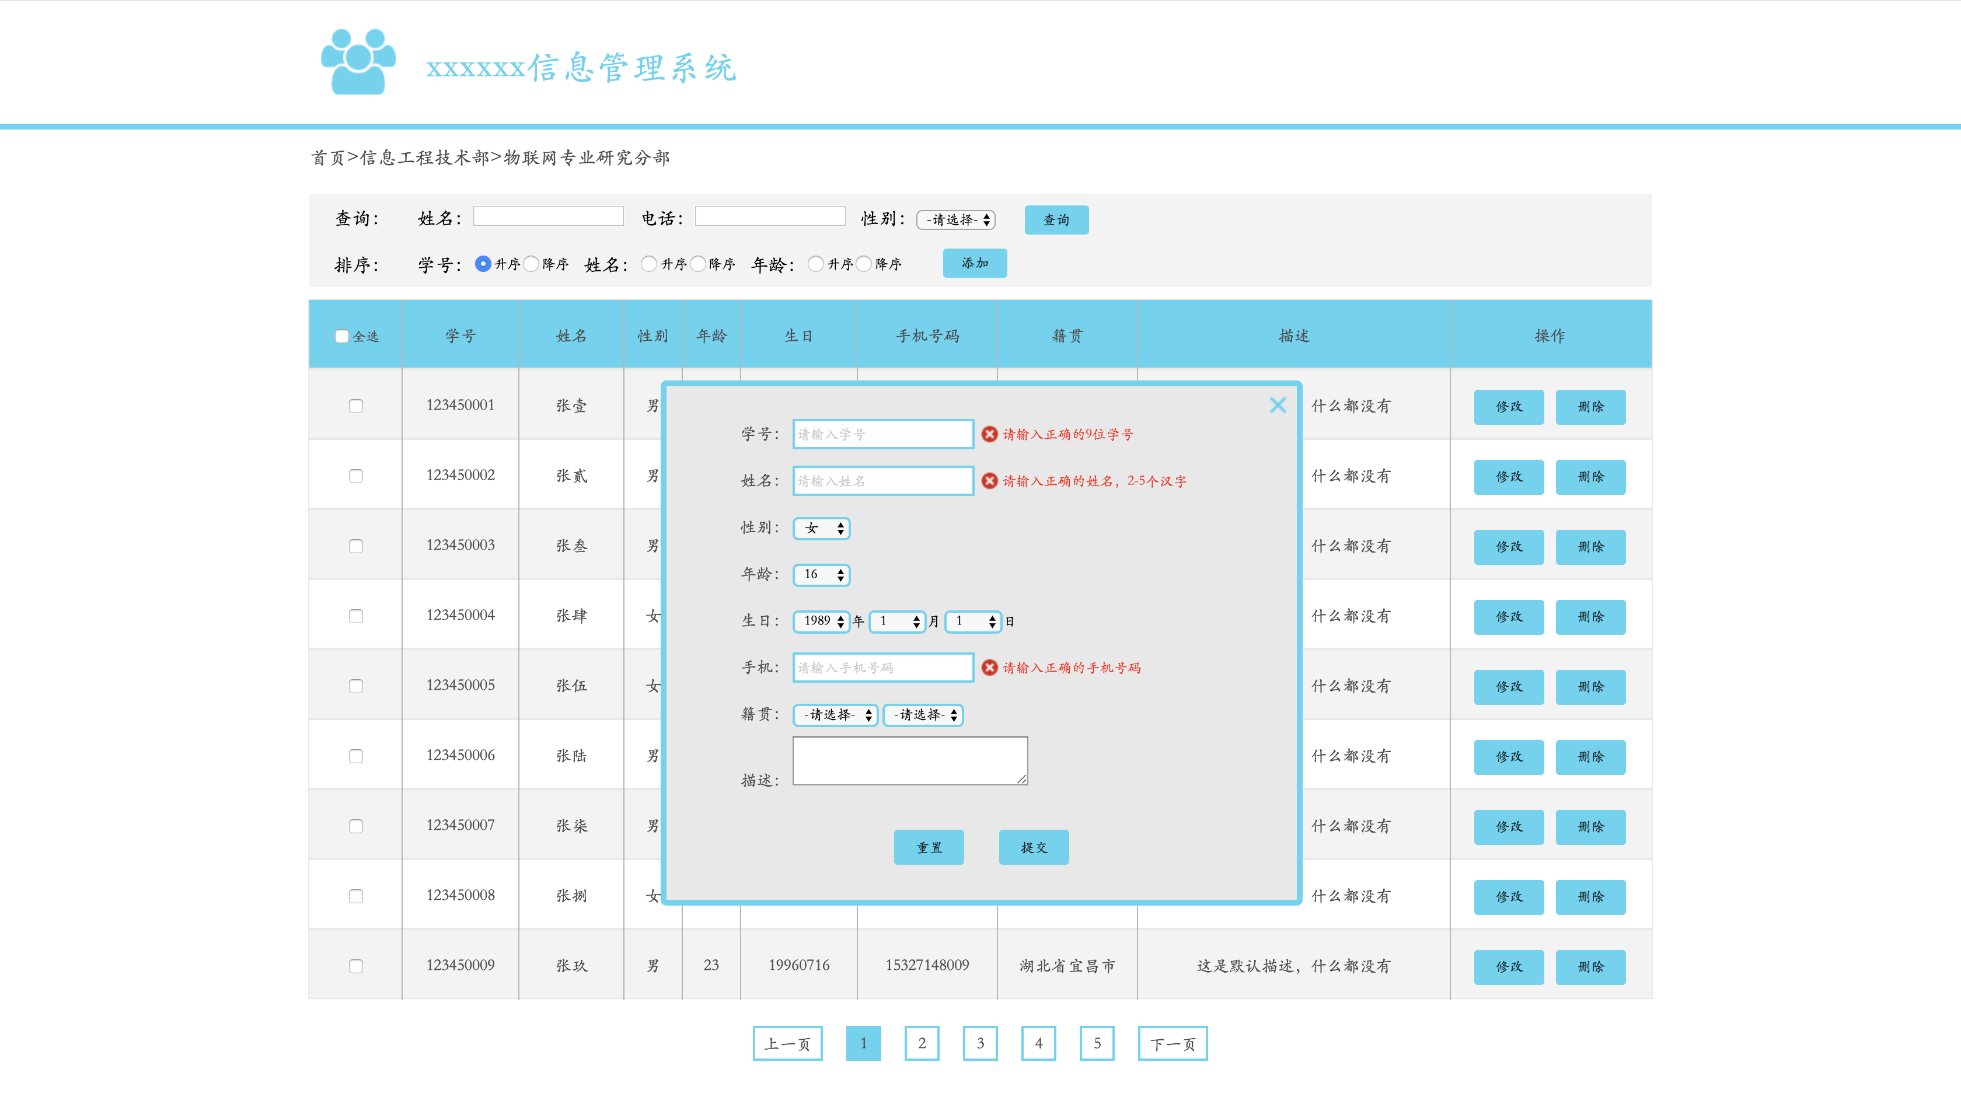The image size is (1961, 1097).
Task: Click 上一页 previous page button
Action: pos(788,1043)
